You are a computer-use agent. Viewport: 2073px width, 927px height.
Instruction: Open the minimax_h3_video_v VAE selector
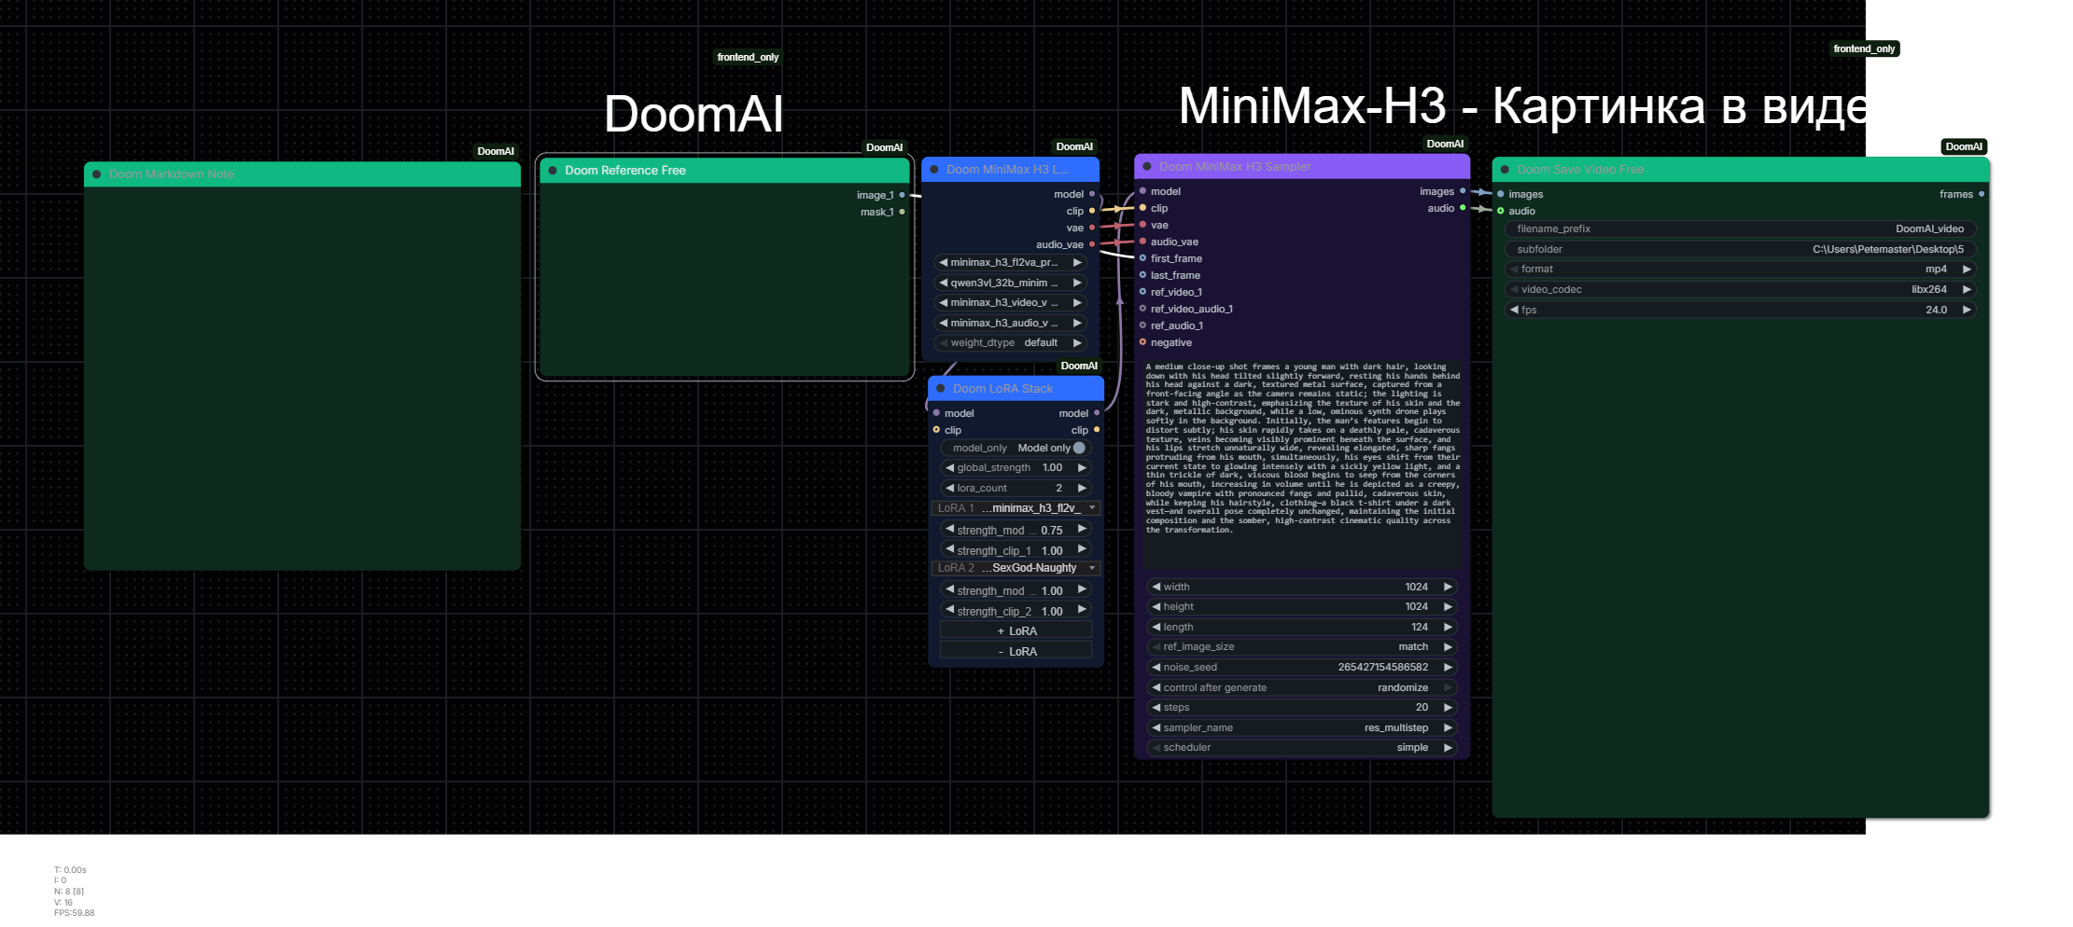[x=1011, y=302]
